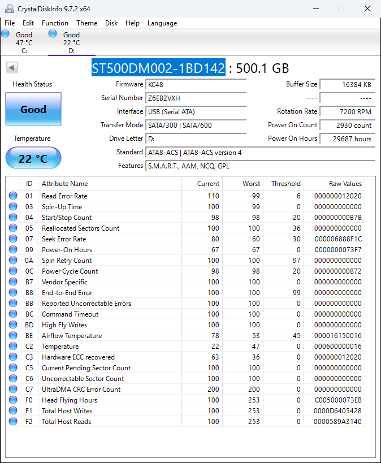Open the Theme menu
The height and width of the screenshot is (463, 381).
coord(87,23)
